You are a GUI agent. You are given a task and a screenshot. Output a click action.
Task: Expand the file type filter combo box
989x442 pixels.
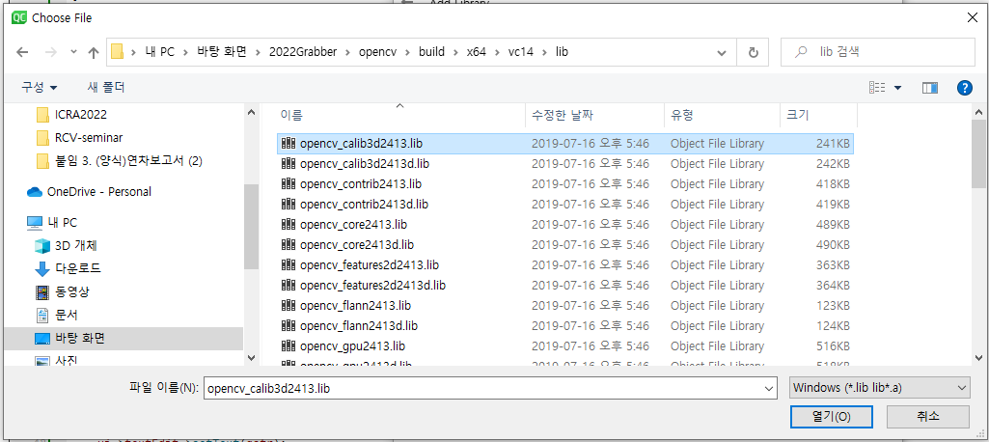coord(879,387)
